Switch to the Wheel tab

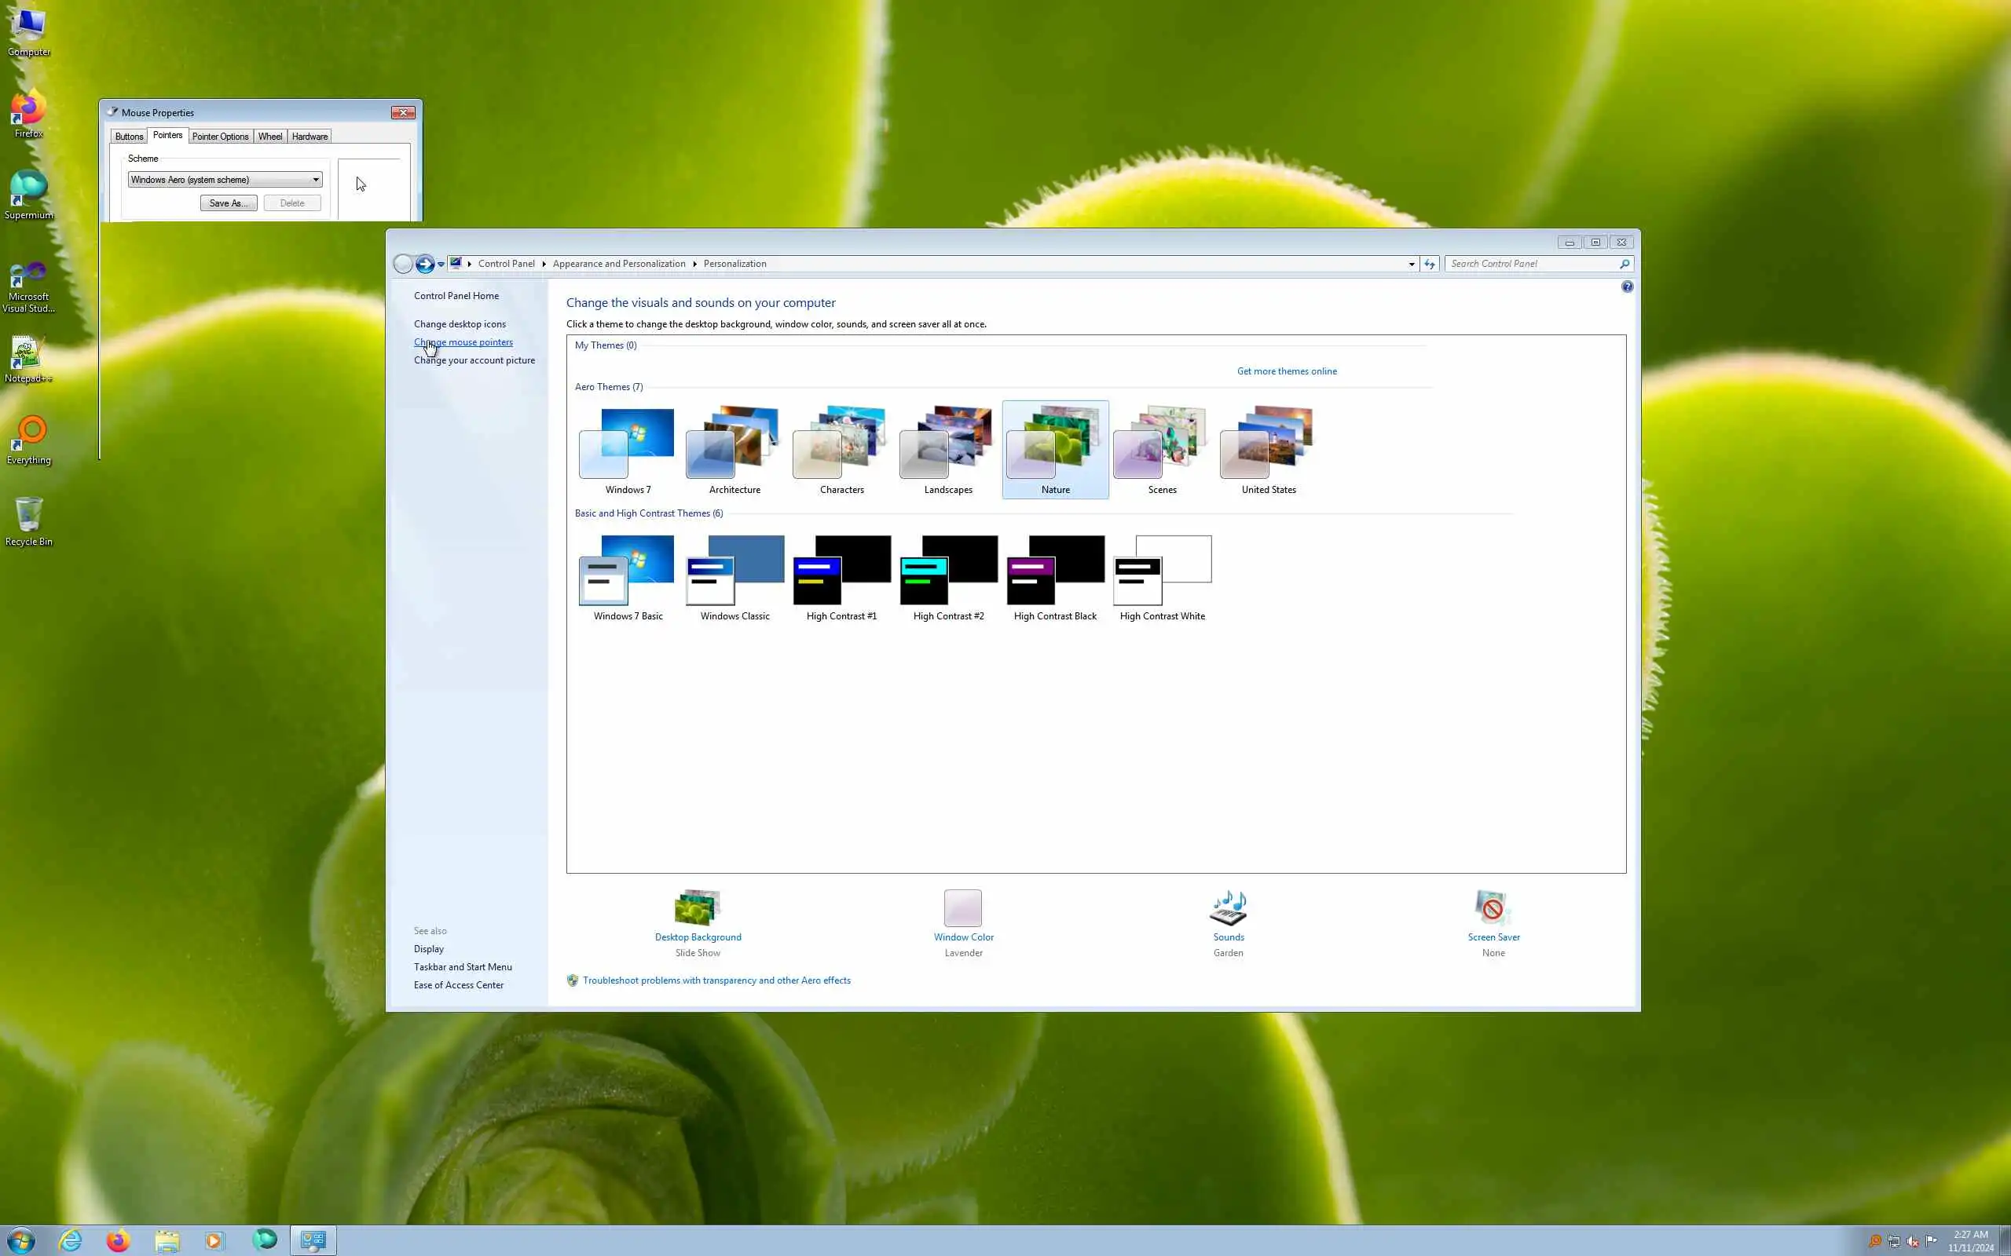(x=269, y=137)
